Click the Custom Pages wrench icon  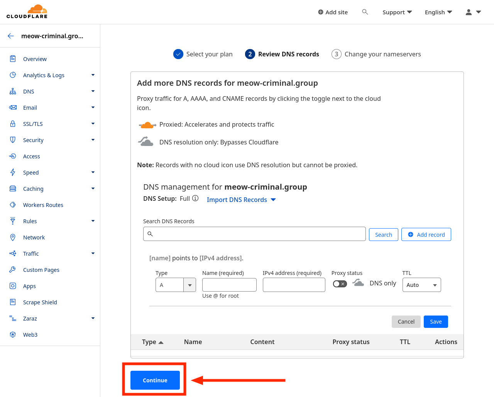coord(13,270)
